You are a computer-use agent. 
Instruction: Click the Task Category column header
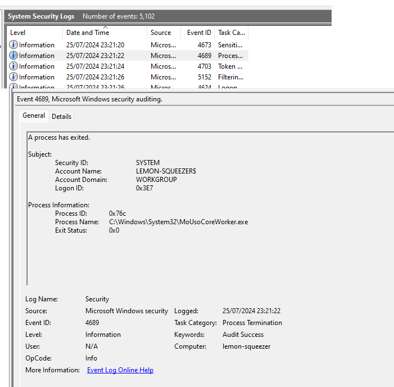(x=231, y=33)
